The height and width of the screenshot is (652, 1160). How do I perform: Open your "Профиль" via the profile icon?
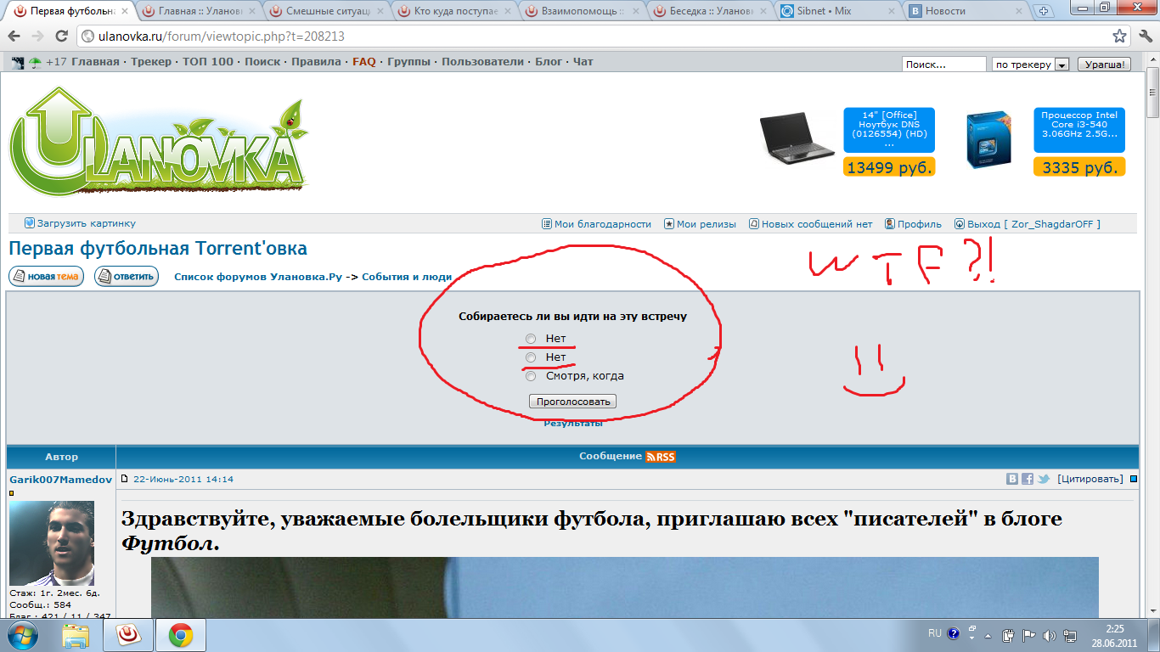[x=888, y=223]
